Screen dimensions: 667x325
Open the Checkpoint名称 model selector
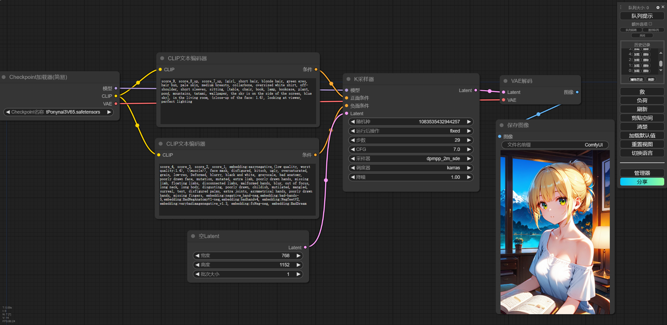tap(58, 112)
